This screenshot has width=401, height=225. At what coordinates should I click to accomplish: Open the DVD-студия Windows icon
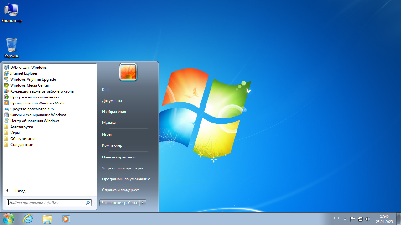(x=6, y=67)
